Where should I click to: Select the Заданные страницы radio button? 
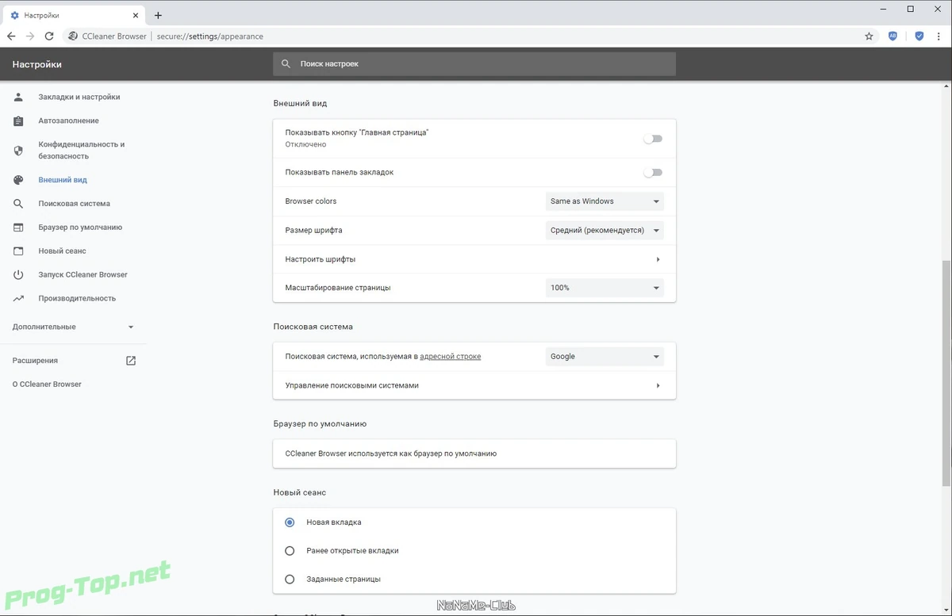(290, 579)
